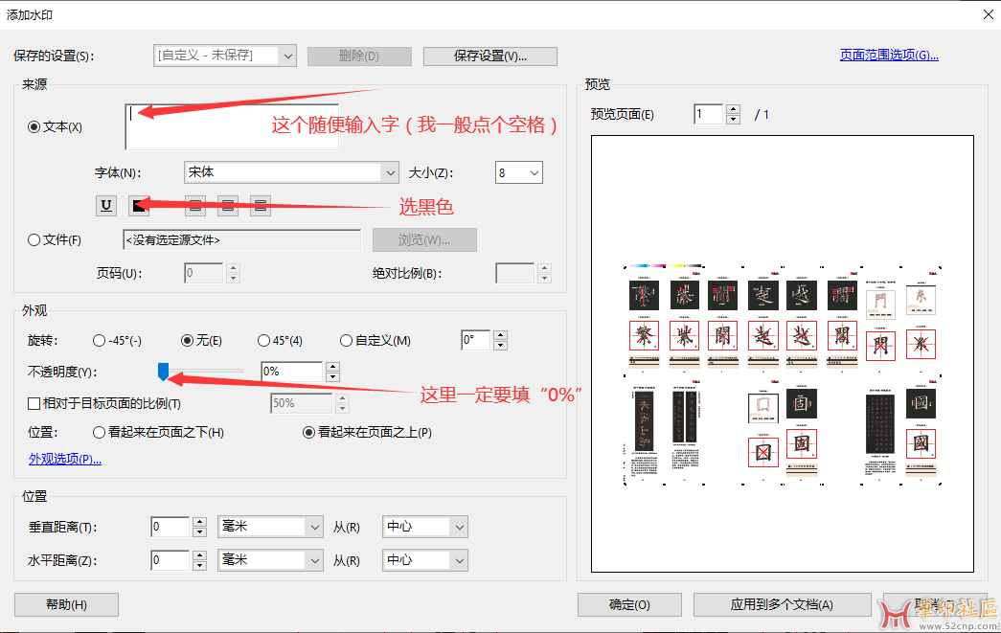Enable 相对于目标页面的比例 checkbox

34,403
